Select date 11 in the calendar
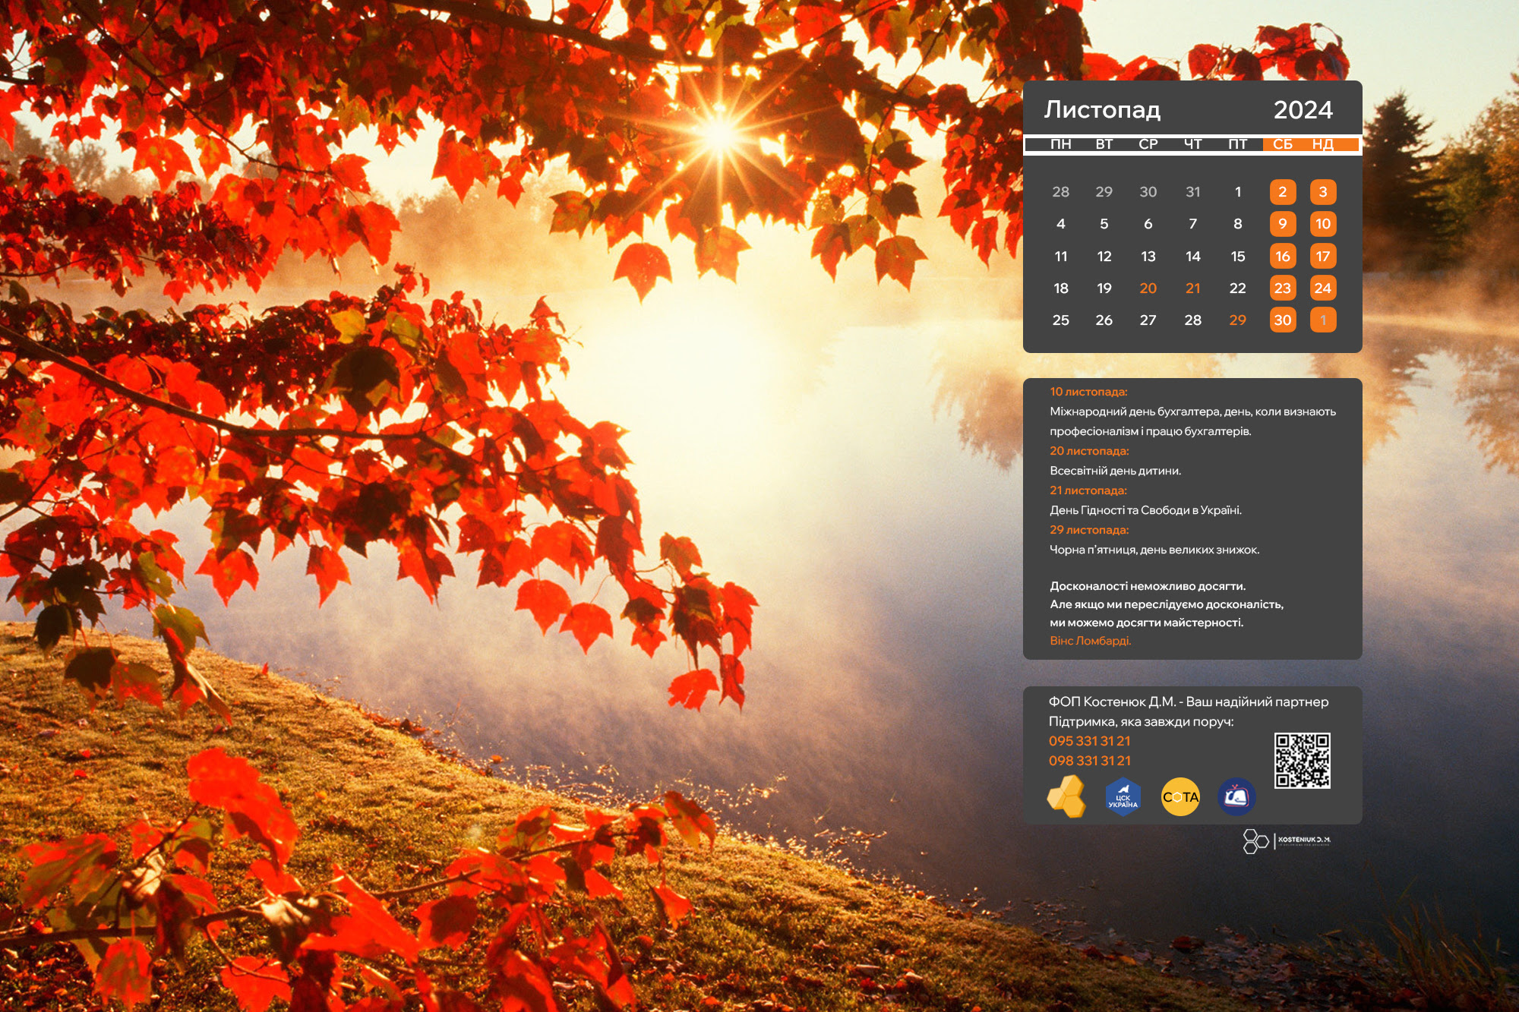This screenshot has height=1012, width=1519. tap(1061, 257)
